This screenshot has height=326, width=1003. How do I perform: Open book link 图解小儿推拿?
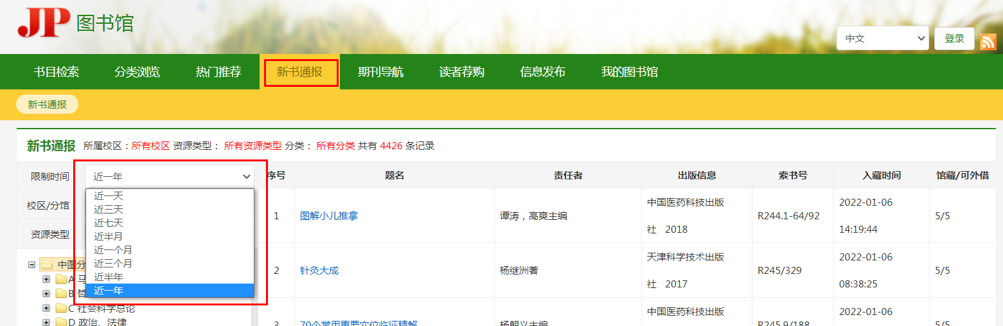(329, 216)
